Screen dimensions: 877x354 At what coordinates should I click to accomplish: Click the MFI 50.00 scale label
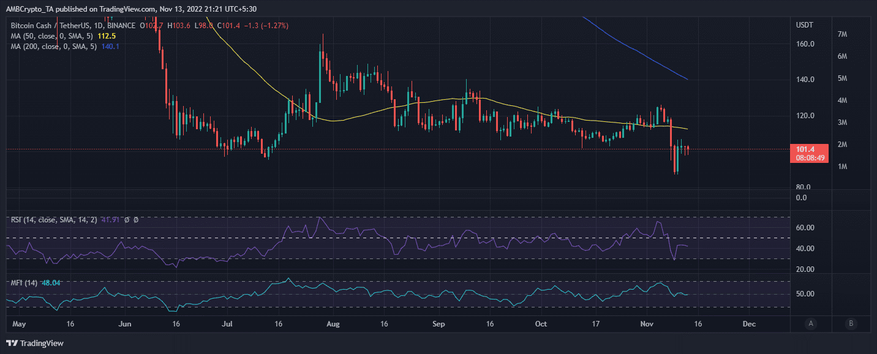coord(805,294)
